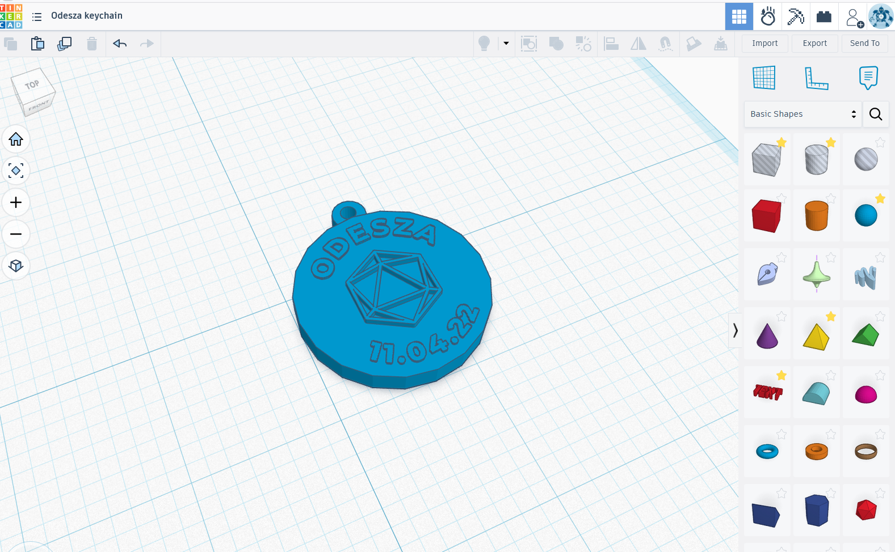Screen dimensions: 895x552
Task: Click the Paste toolbar icon
Action: (37, 44)
